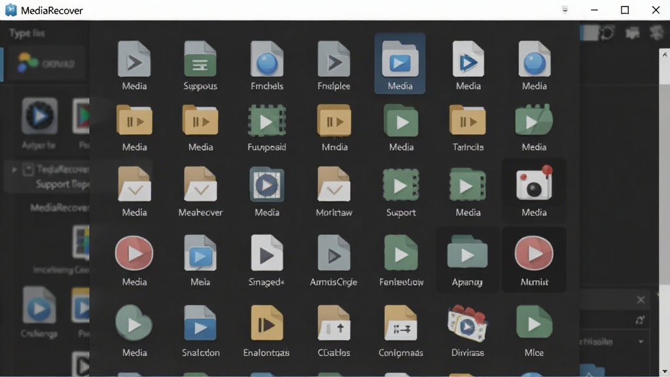The width and height of the screenshot is (670, 377).
Task: Select the Meia file icon
Action: coord(200,253)
